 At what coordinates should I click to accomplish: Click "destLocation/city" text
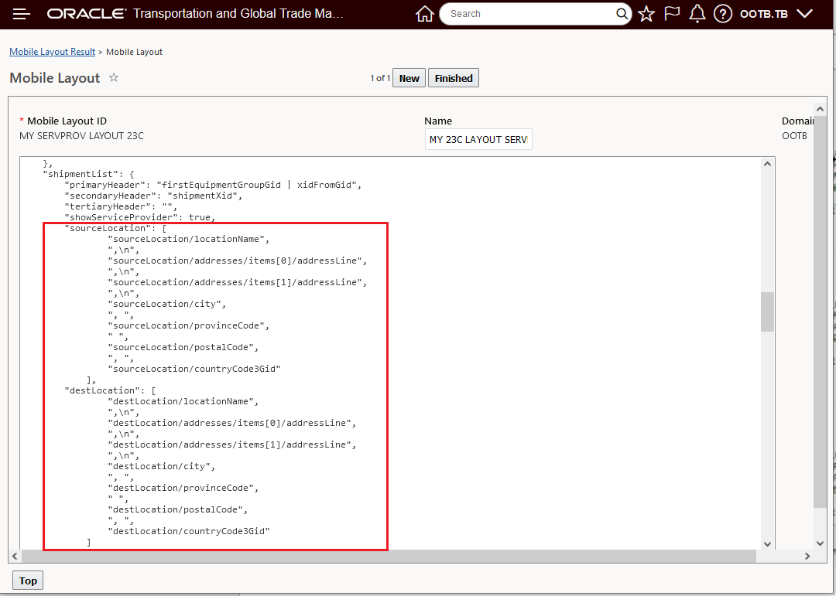[162, 466]
